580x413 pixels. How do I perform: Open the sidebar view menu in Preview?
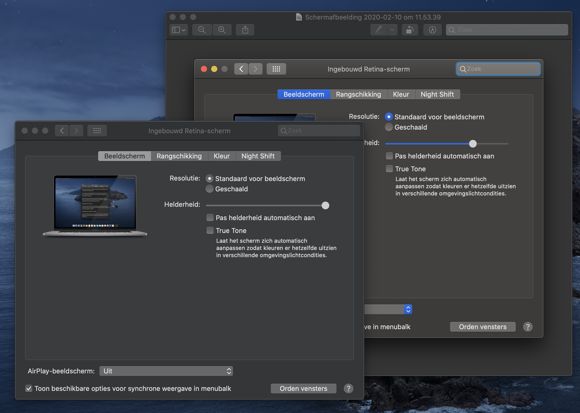(x=179, y=30)
